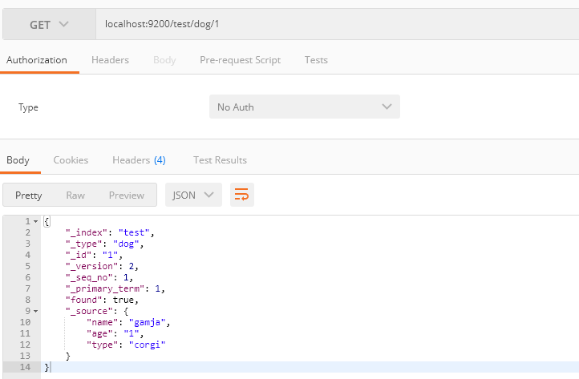Click the "test" value on line 2
This screenshot has width=579, height=379.
tap(134, 232)
